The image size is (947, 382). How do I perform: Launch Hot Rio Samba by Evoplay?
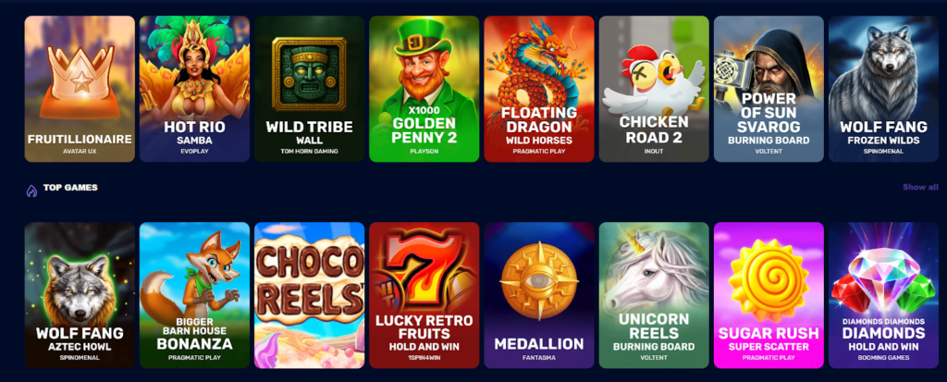tap(194, 89)
